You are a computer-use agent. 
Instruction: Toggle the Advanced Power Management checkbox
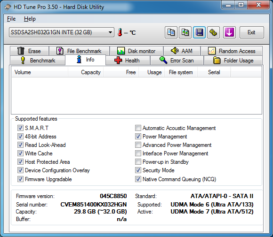tap(138, 145)
